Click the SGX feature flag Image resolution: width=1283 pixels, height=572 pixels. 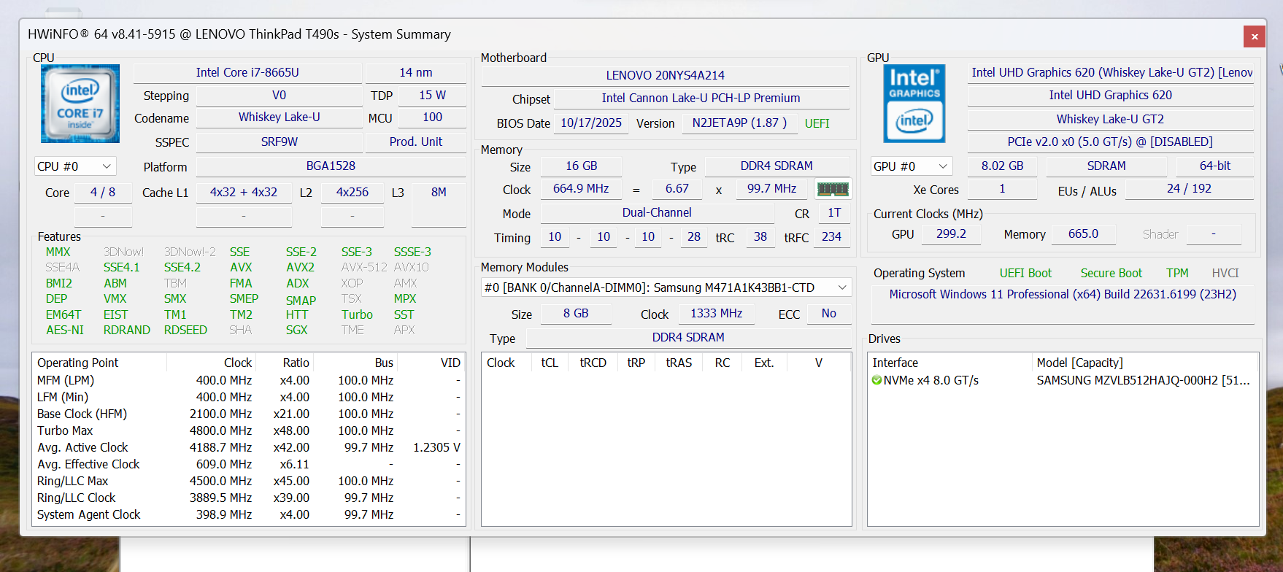[296, 330]
